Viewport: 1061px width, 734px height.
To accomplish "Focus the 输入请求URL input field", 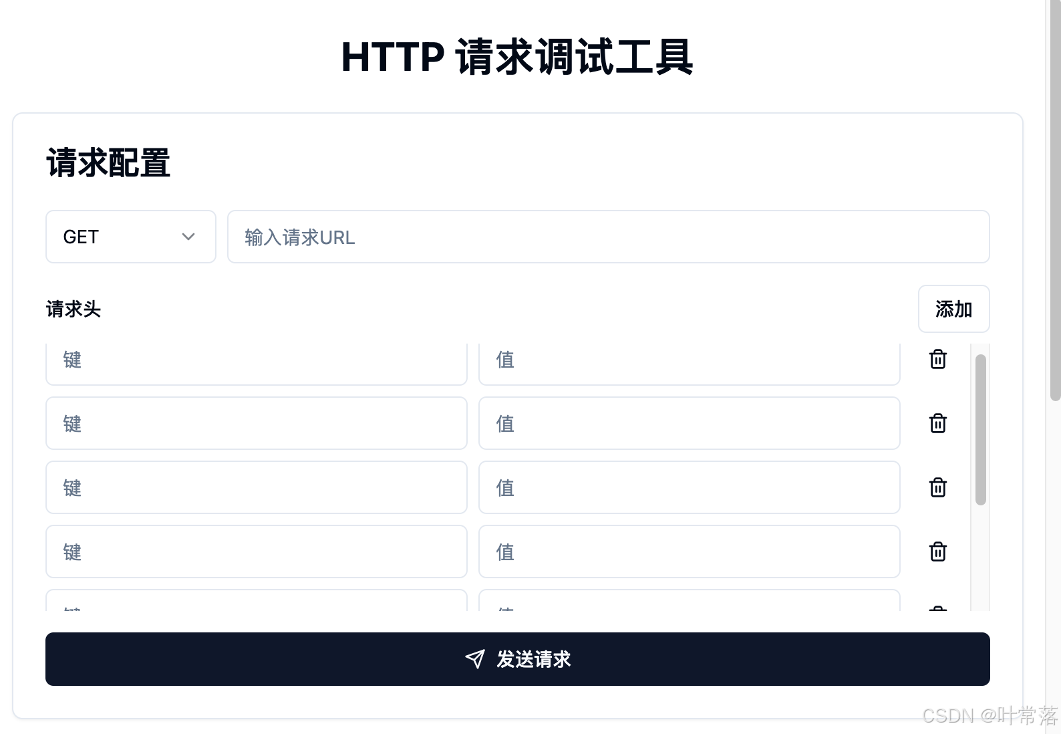I will (x=608, y=237).
